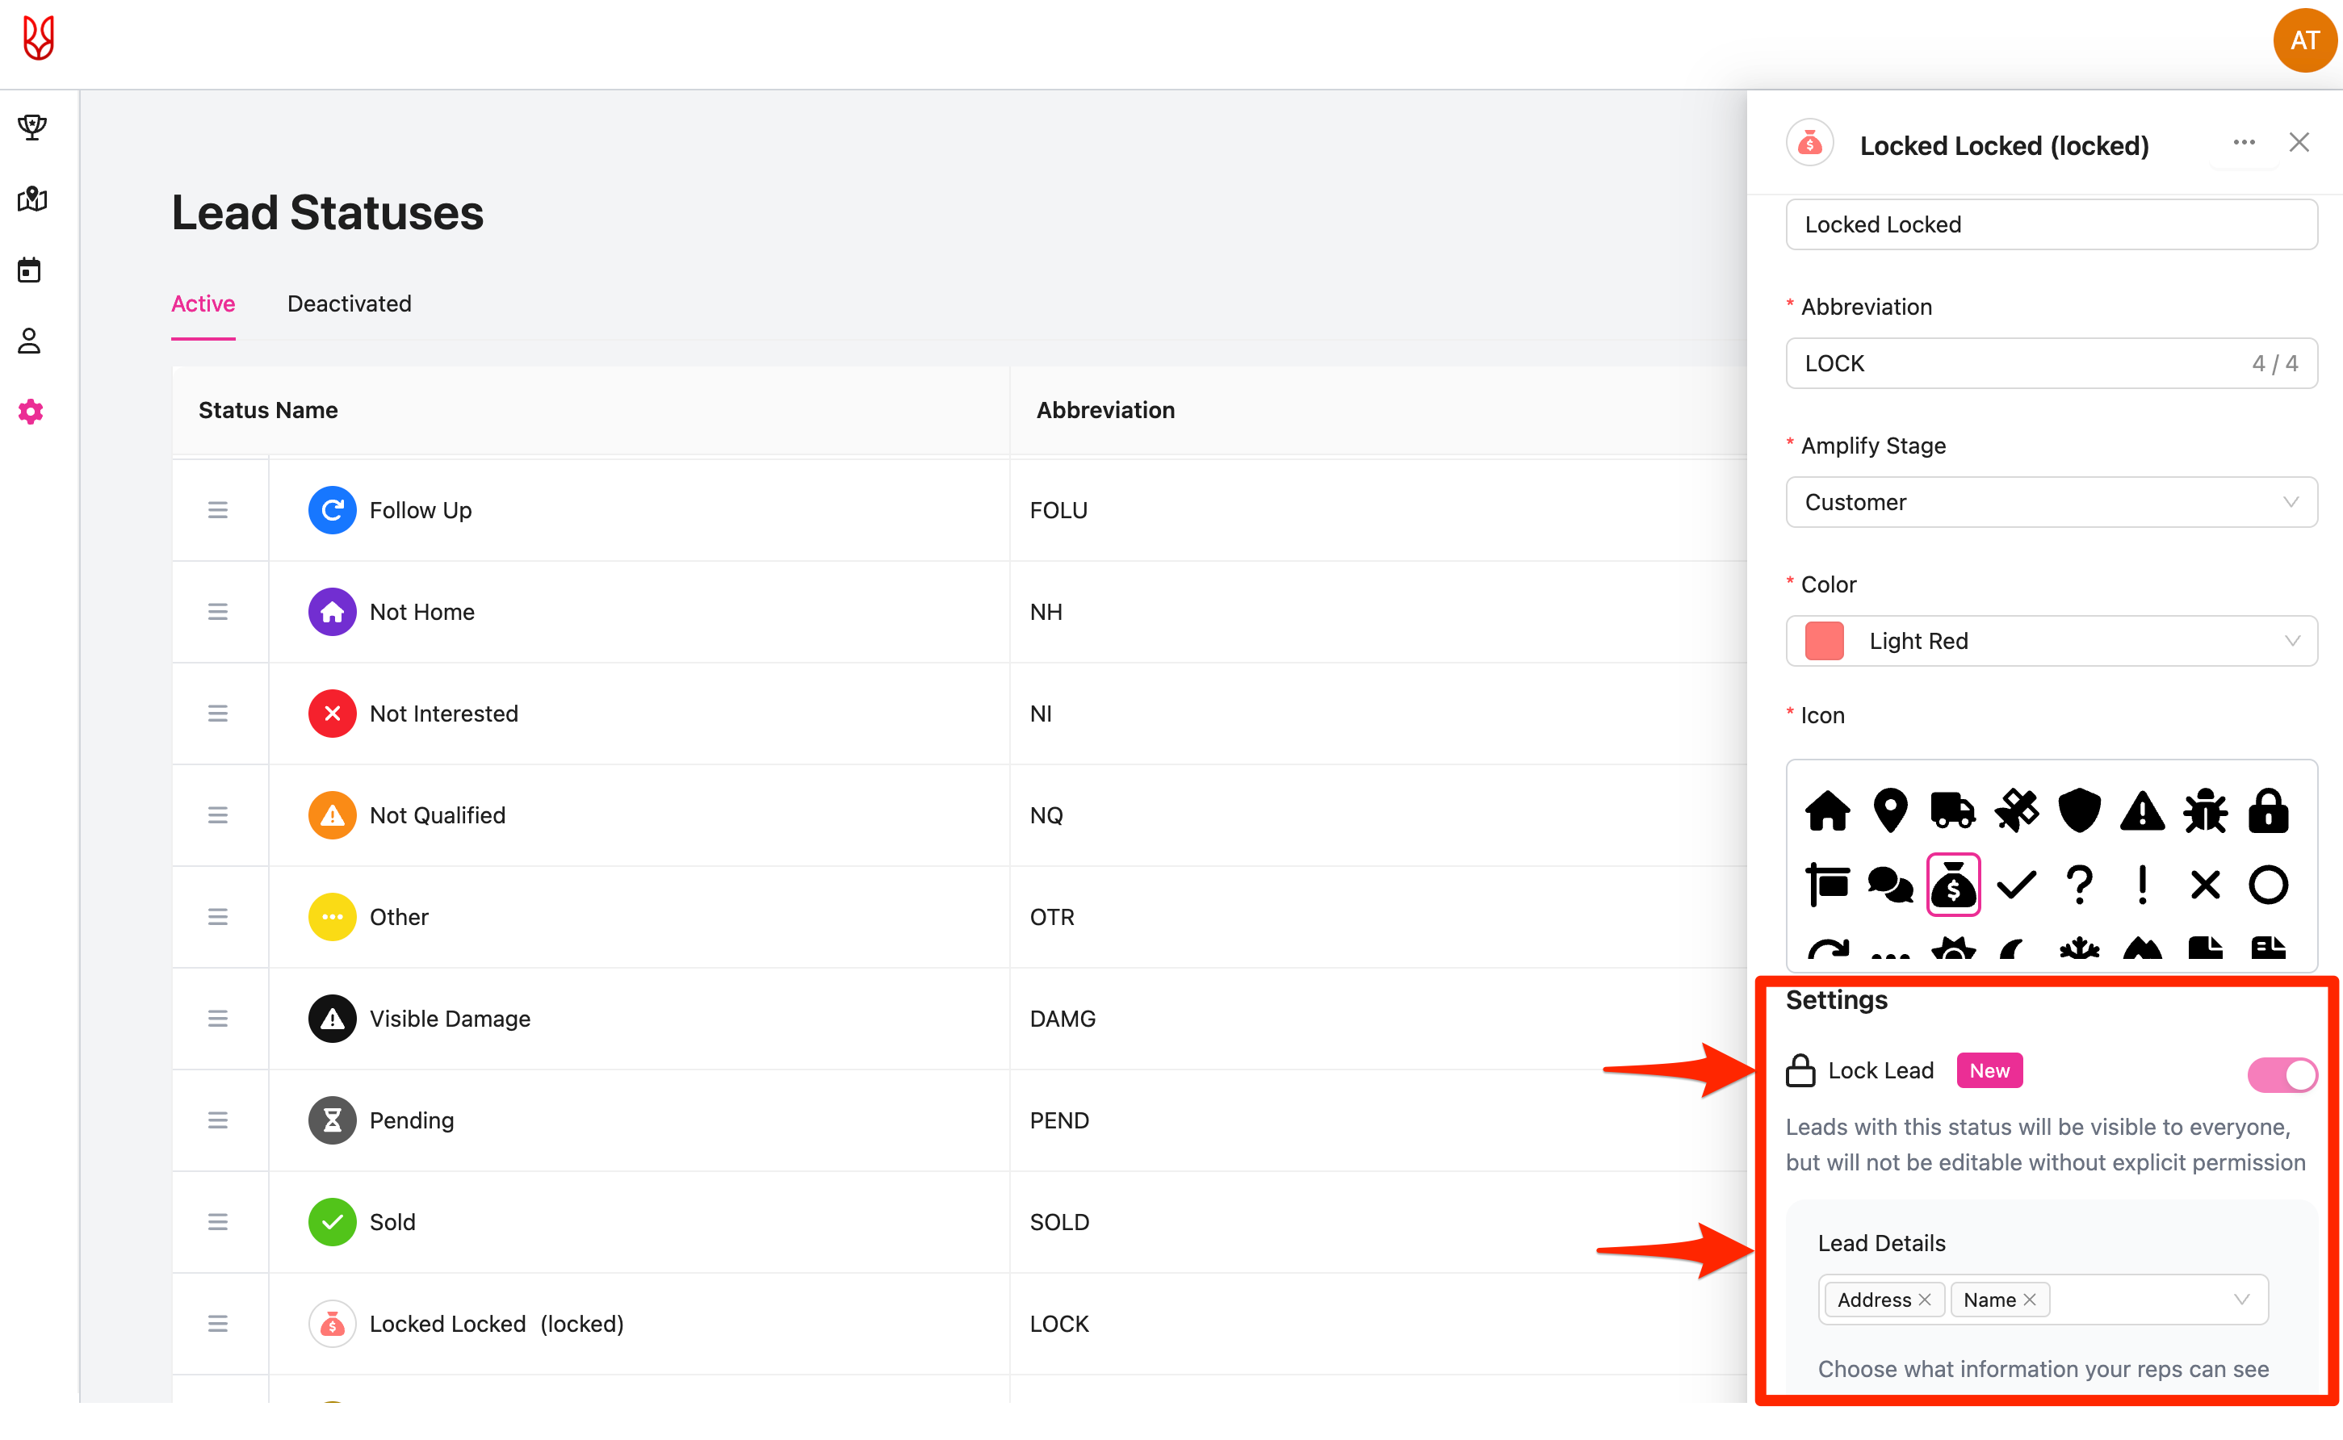This screenshot has height=1440, width=2343.
Task: Choose the truck icon for the status
Action: 1952,811
